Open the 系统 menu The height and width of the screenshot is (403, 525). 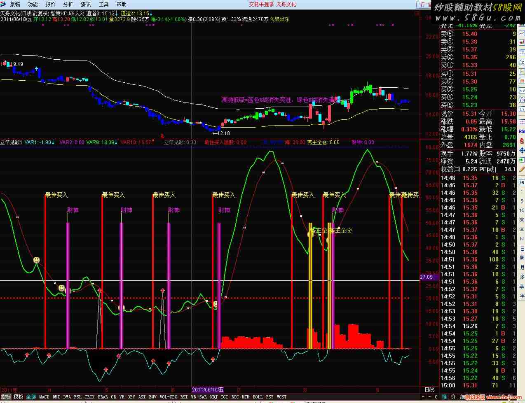[x=15, y=4]
